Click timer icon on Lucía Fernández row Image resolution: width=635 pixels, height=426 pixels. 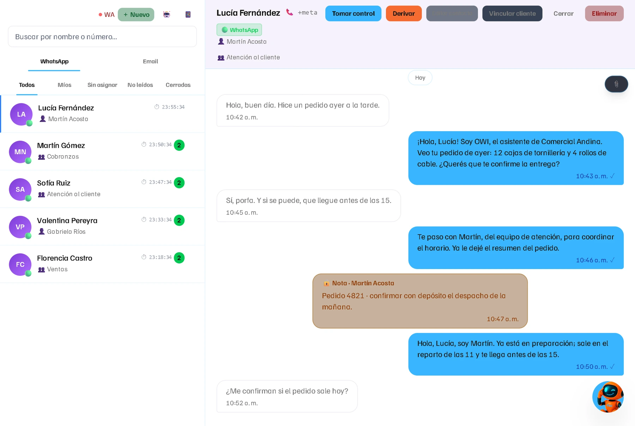157,107
